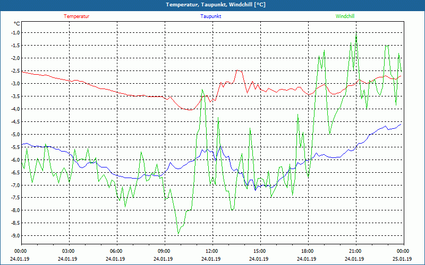
Task: Click the 25.01.19 date label
Action: point(402,259)
